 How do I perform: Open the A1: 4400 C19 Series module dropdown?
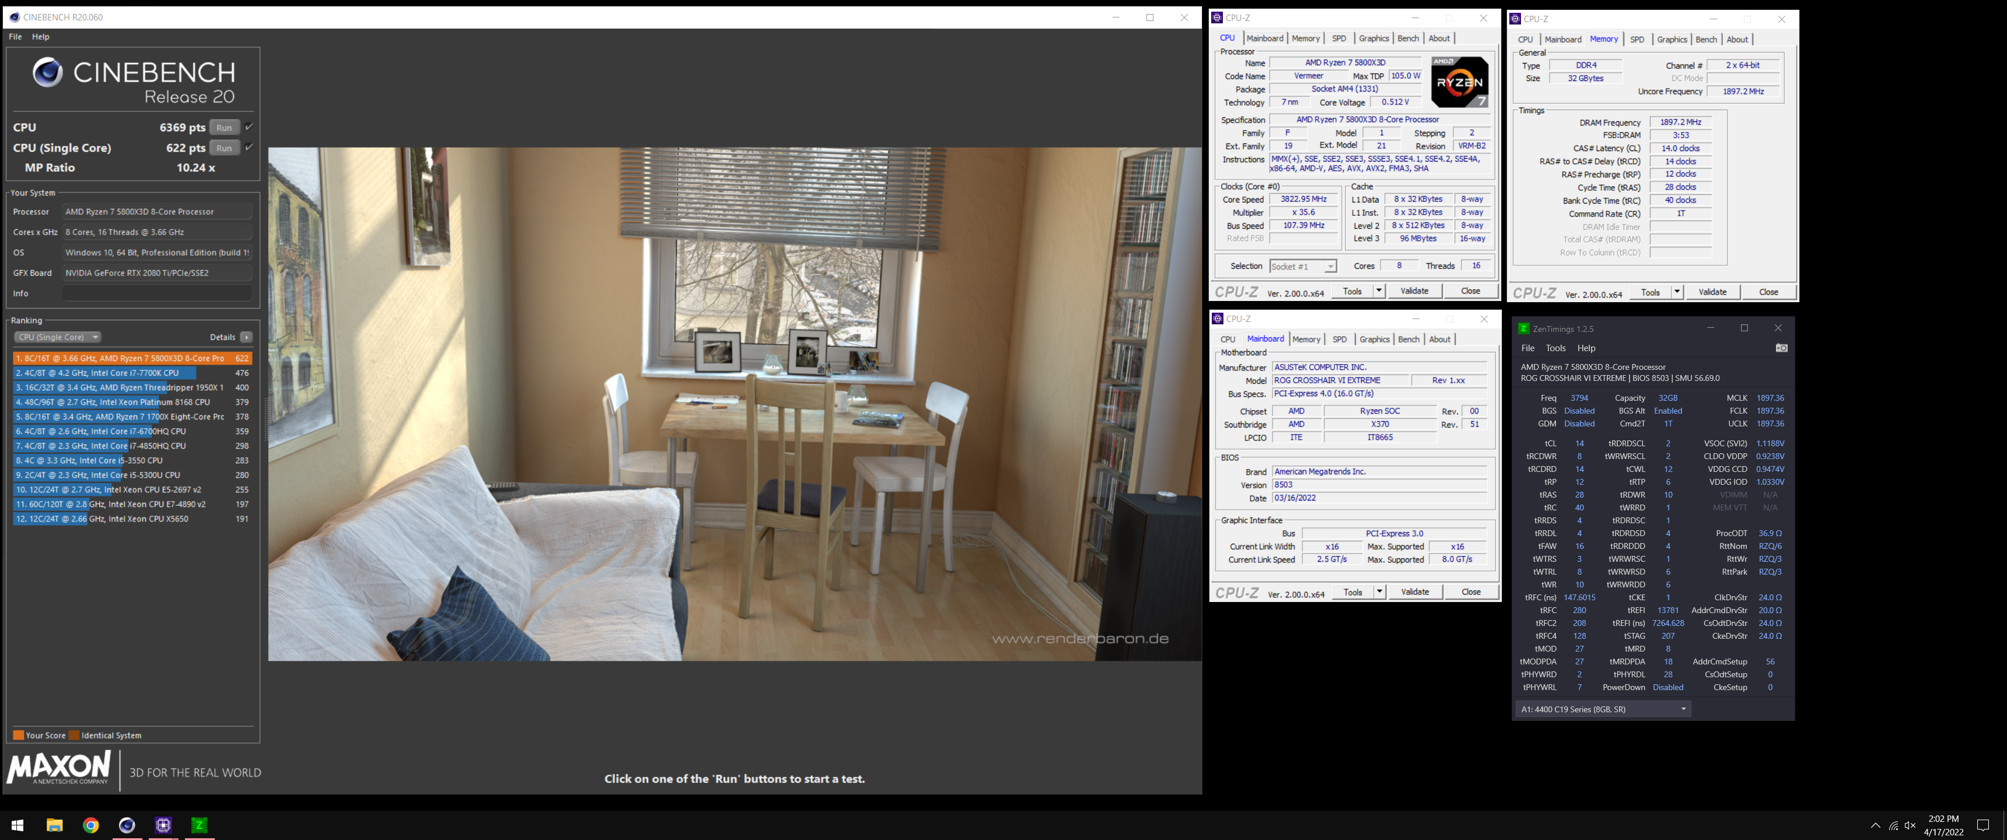click(x=1603, y=709)
